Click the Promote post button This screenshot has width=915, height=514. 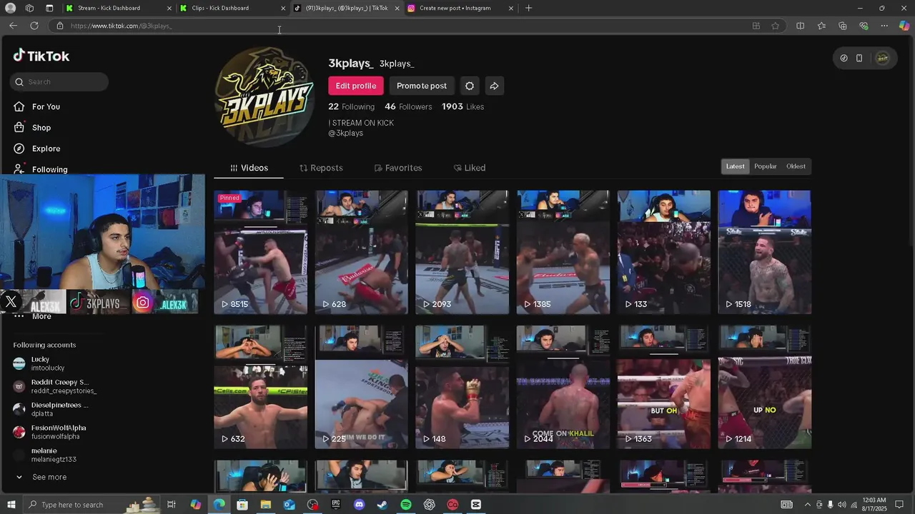(x=422, y=86)
